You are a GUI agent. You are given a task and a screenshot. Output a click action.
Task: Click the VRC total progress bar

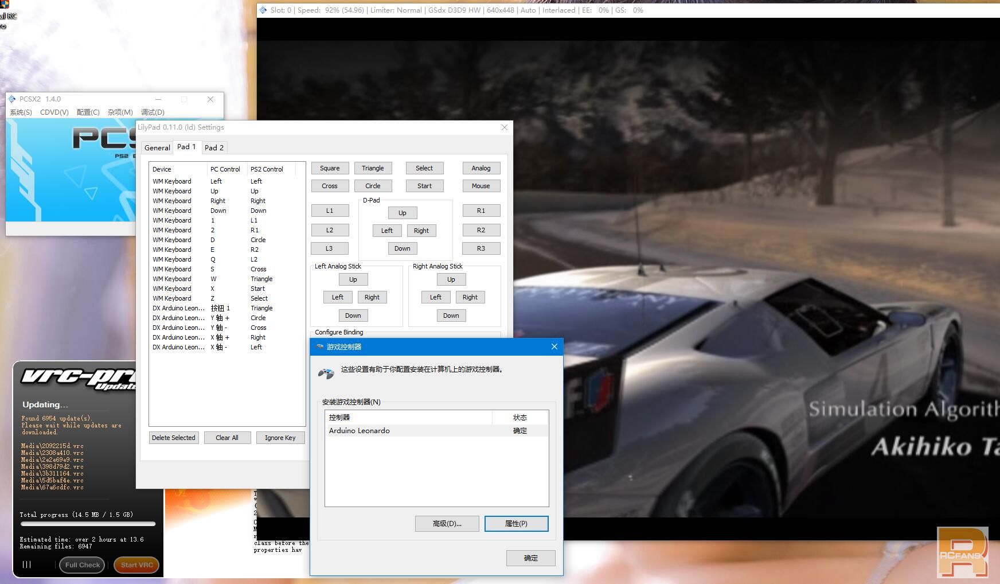(x=88, y=524)
